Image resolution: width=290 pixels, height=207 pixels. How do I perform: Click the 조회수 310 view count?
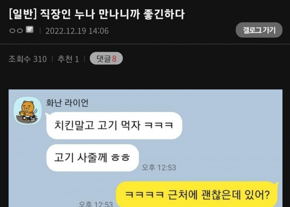[x=28, y=59]
